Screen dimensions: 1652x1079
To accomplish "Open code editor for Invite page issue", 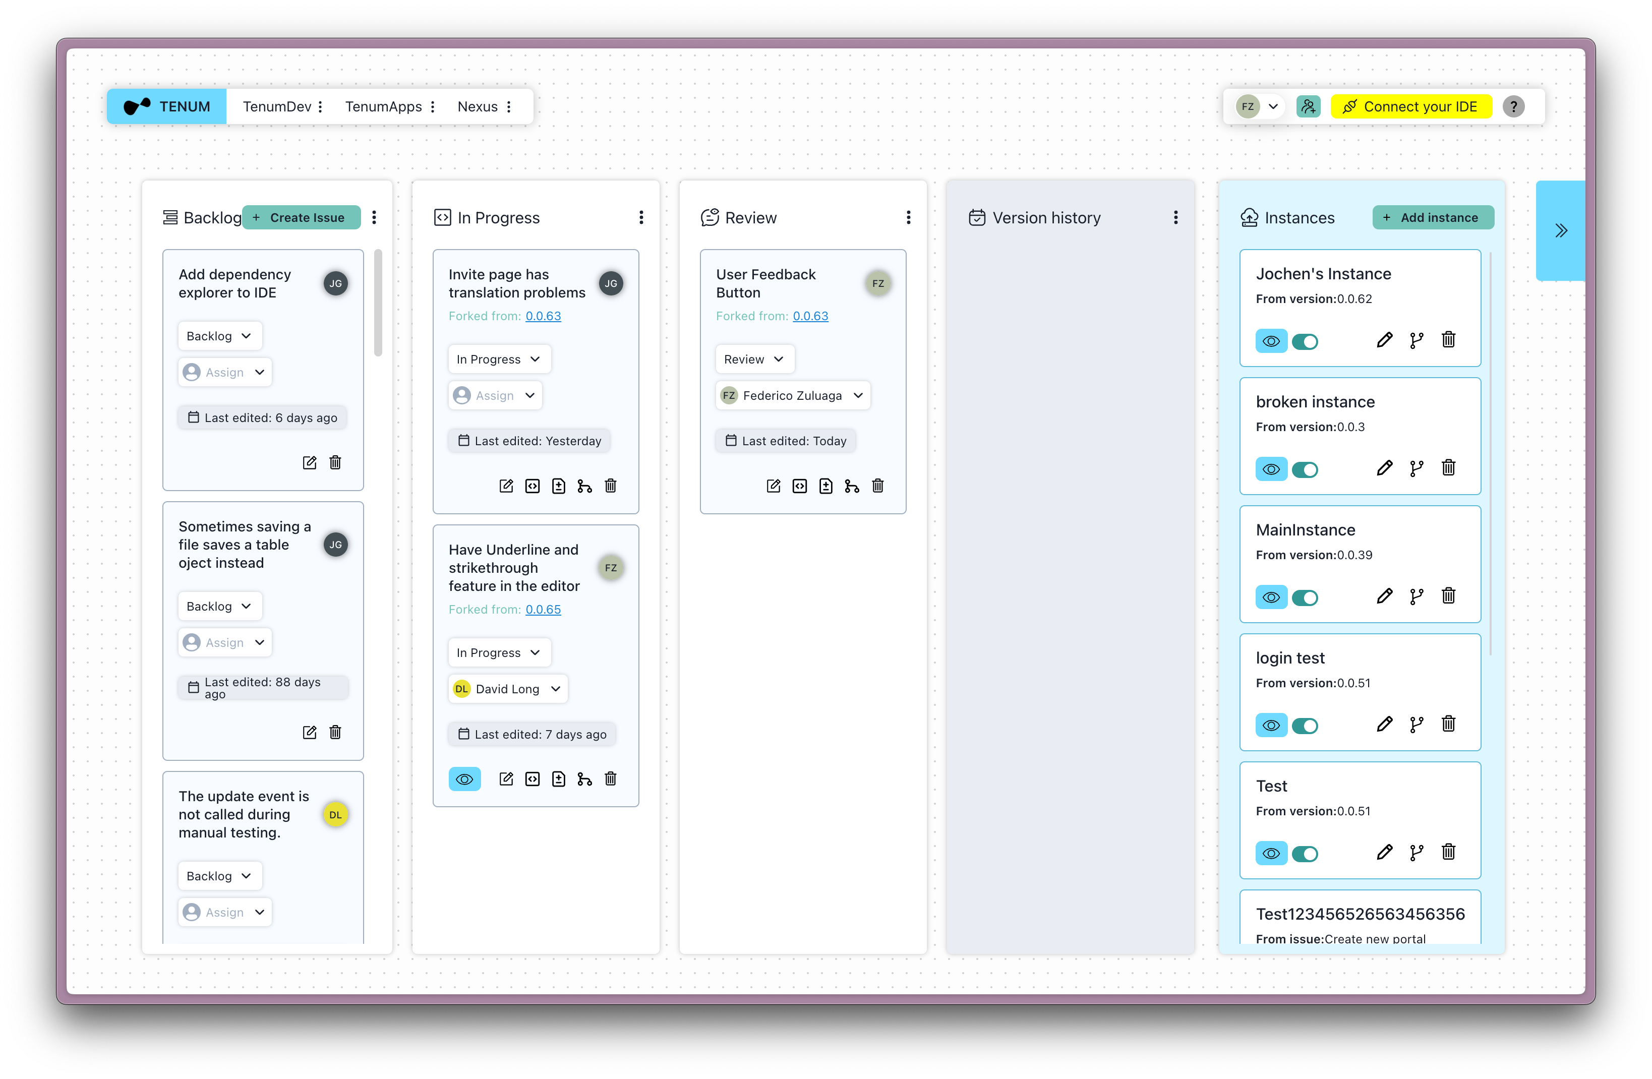I will click(x=533, y=486).
